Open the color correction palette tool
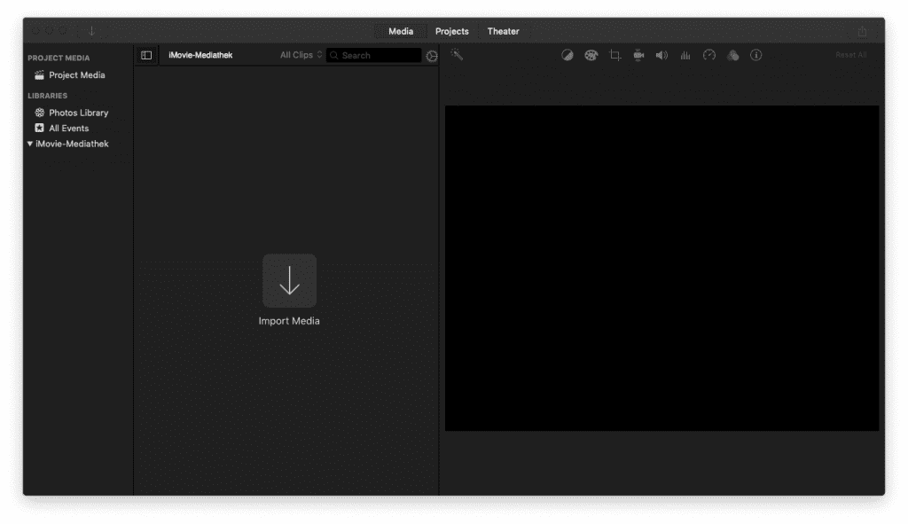The image size is (908, 524). (591, 55)
